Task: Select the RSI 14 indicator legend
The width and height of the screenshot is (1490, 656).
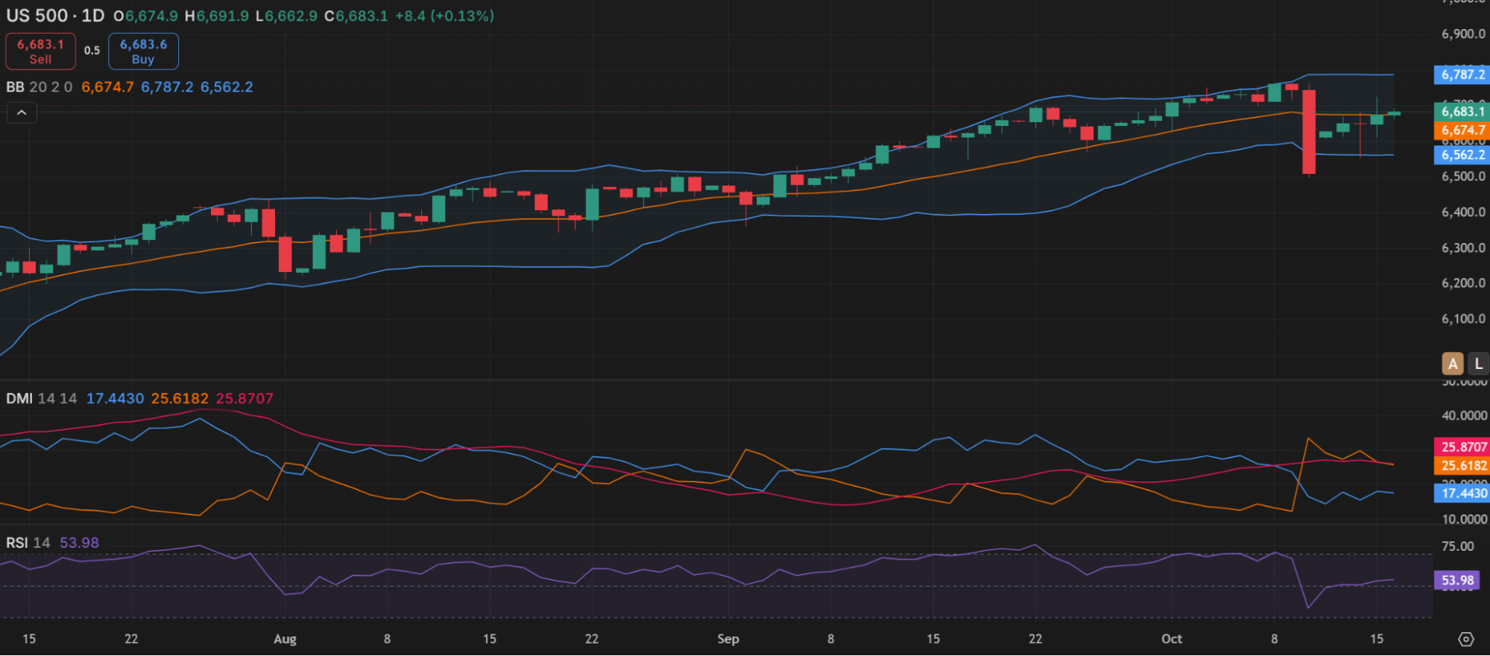Action: click(x=17, y=543)
